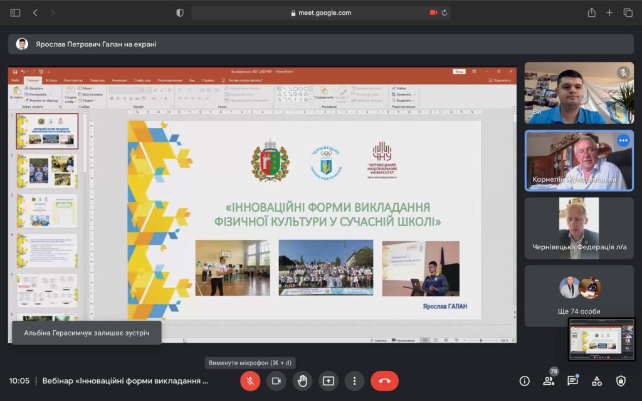Toggle Примечания comments in status bar

(403, 340)
